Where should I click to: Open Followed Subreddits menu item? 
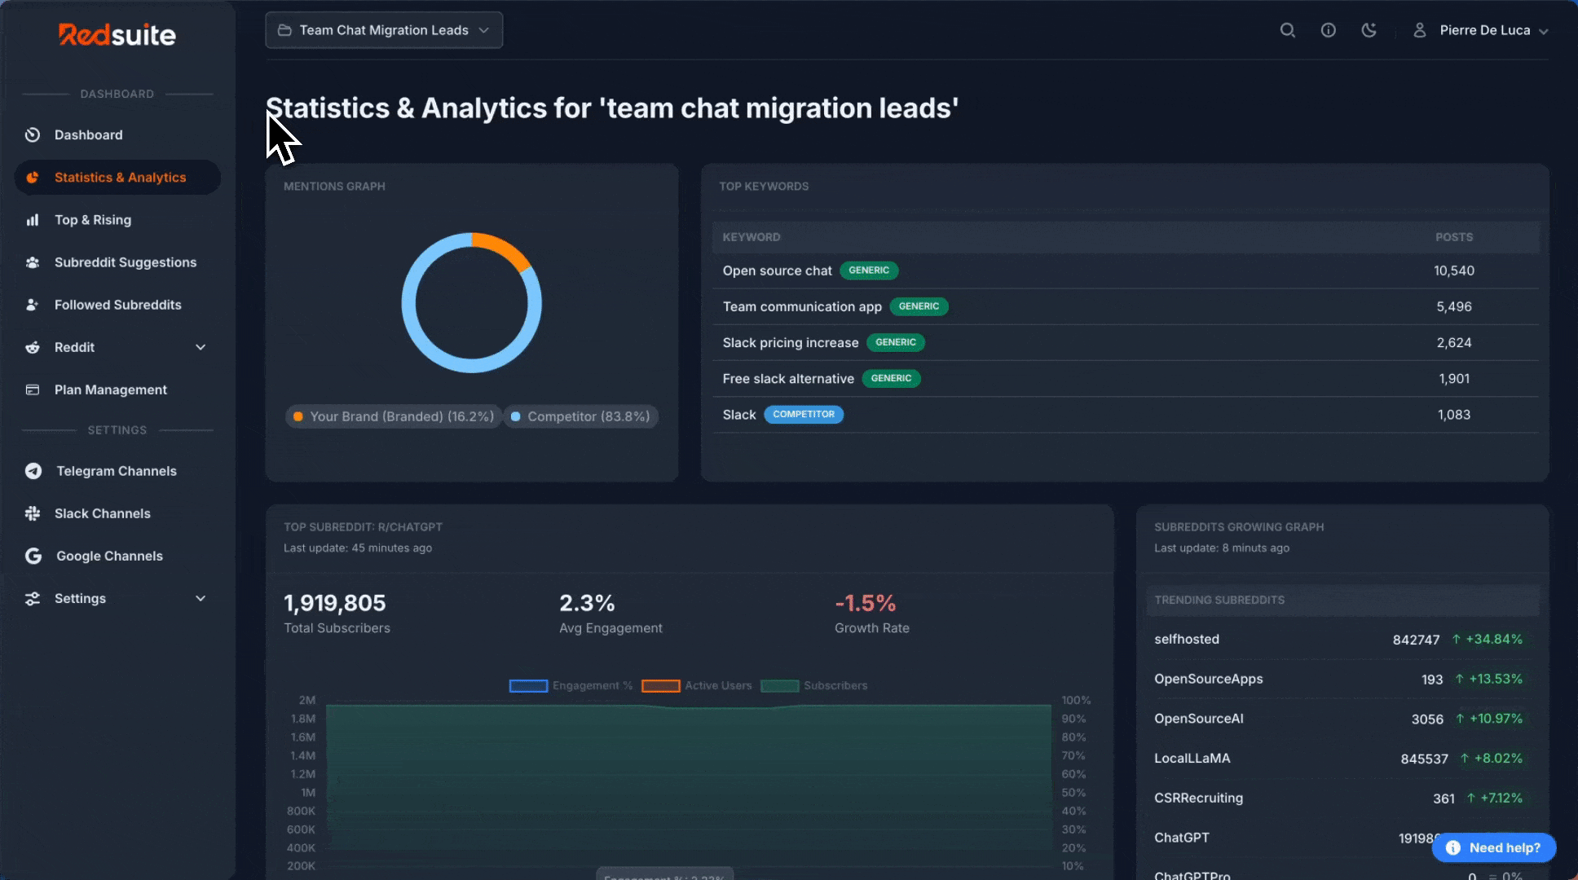click(117, 305)
